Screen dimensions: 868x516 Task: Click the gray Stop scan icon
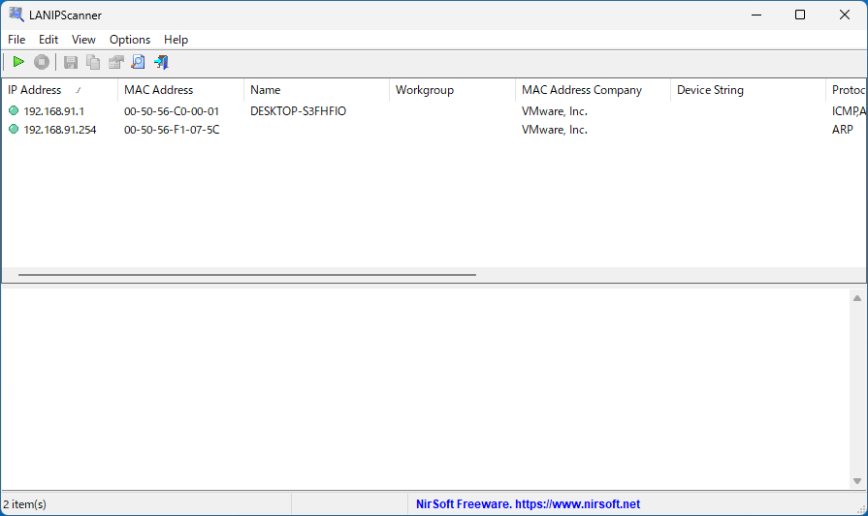coord(42,62)
